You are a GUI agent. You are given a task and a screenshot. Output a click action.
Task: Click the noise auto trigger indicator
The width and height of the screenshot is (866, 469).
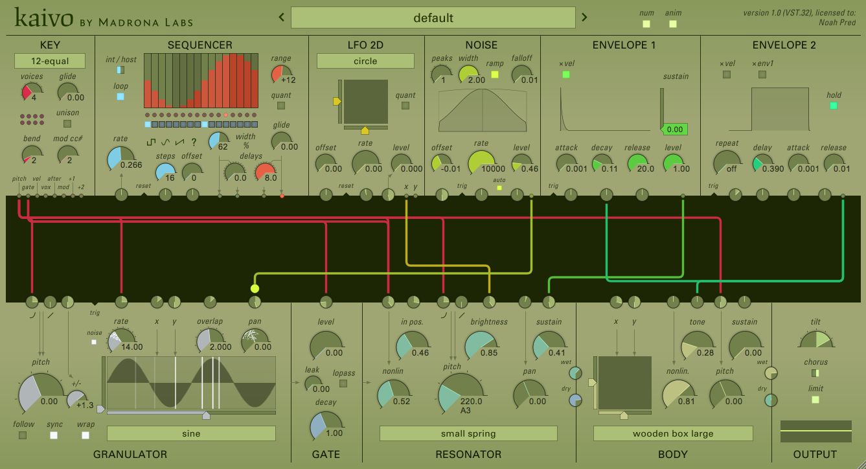point(499,188)
